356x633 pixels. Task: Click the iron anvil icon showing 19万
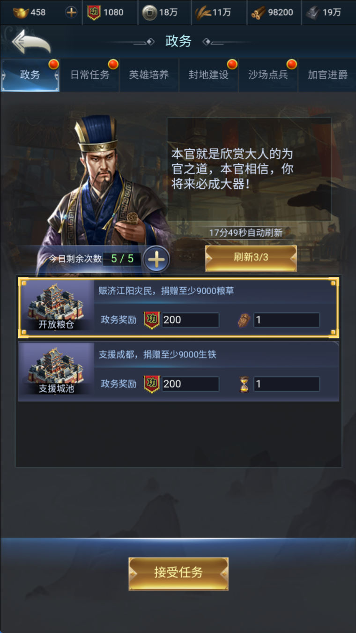pos(313,13)
